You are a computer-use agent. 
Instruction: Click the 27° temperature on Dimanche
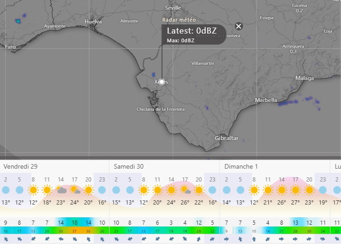click(x=295, y=203)
